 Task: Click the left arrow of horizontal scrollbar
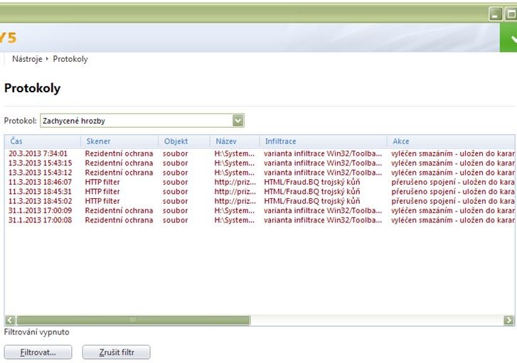pos(10,320)
